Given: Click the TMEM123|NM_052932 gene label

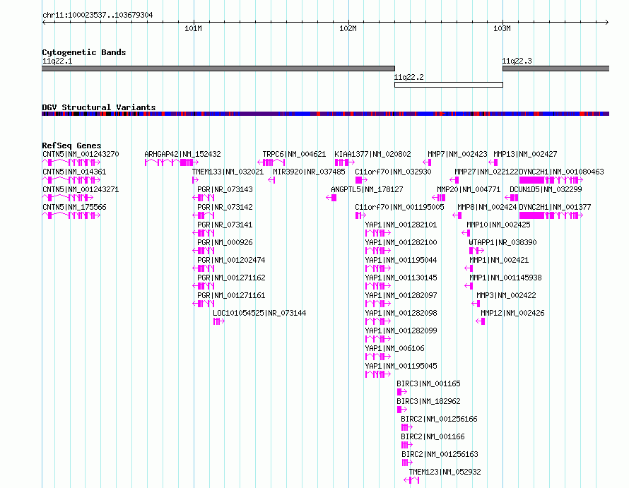Looking at the screenshot, I should [x=445, y=472].
